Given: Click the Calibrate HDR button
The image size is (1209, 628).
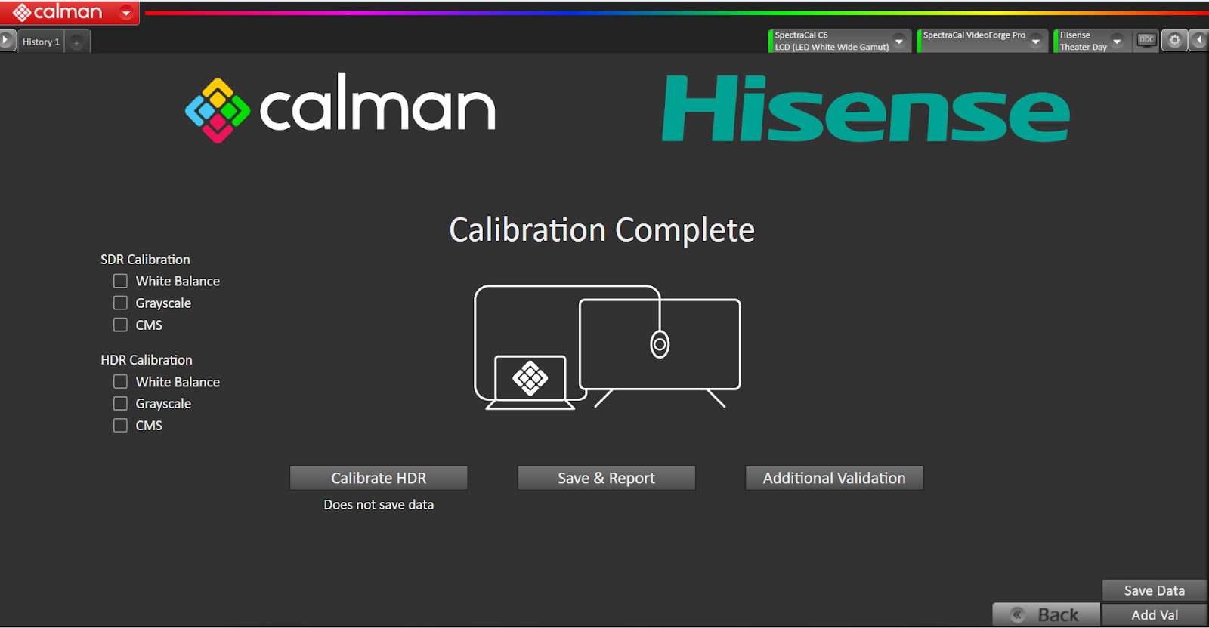Looking at the screenshot, I should tap(379, 478).
